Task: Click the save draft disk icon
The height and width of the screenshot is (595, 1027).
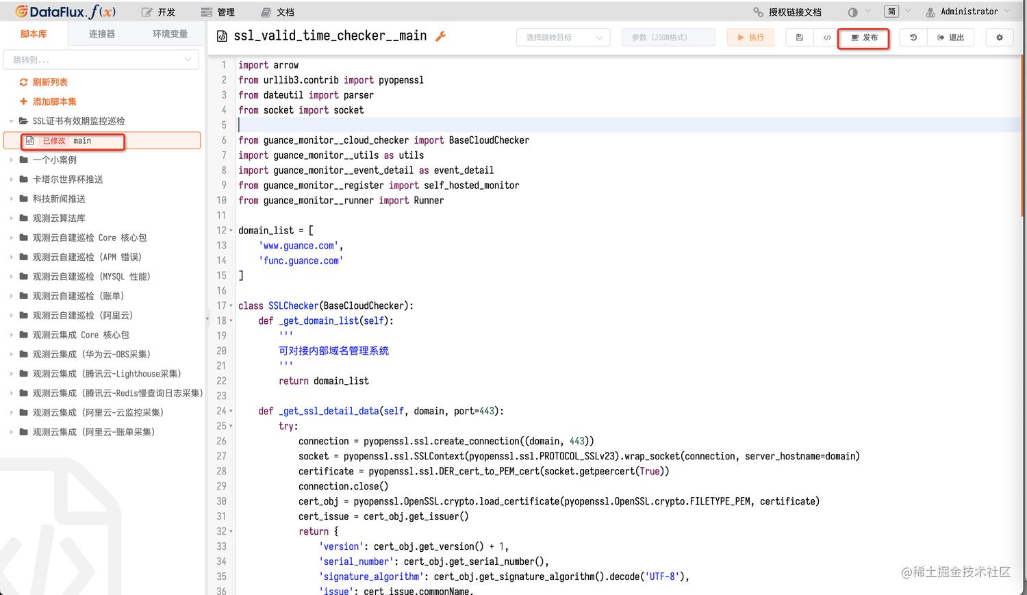Action: 799,38
